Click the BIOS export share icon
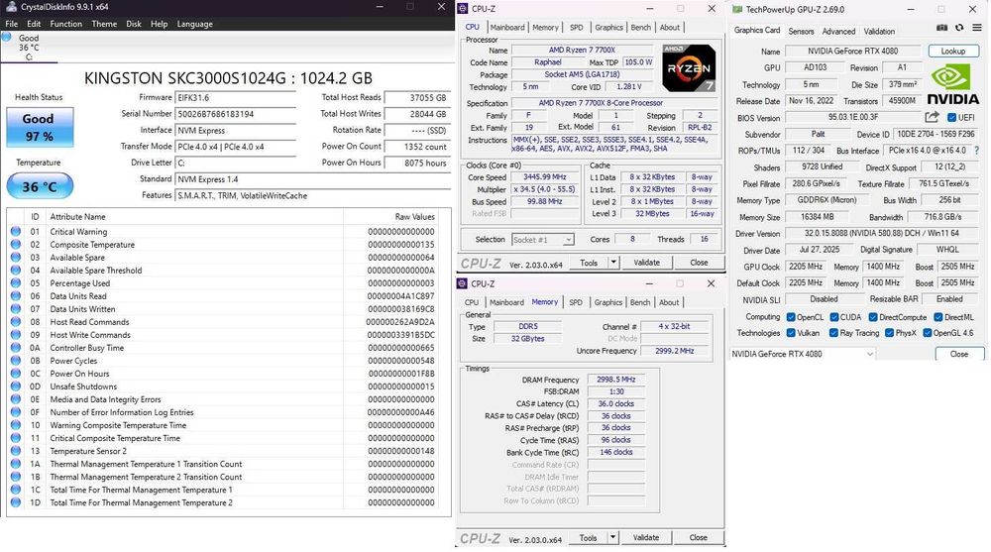Viewport: 991px width, 552px height. click(x=933, y=117)
